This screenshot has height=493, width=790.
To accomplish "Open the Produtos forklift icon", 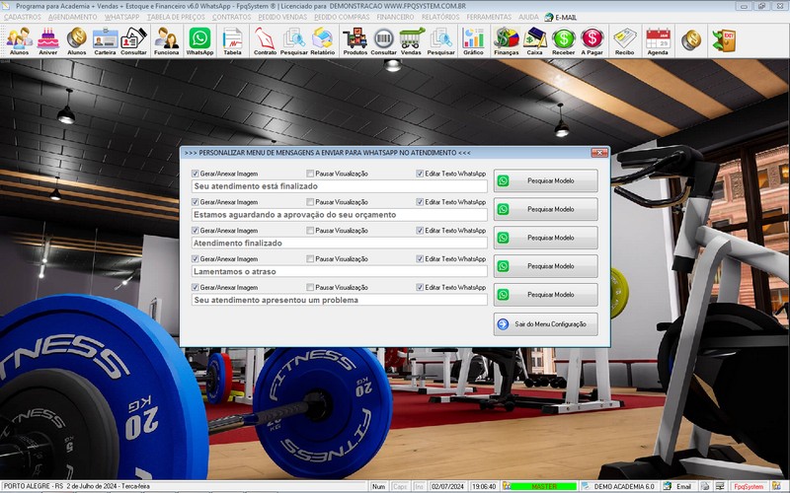I will click(x=355, y=40).
